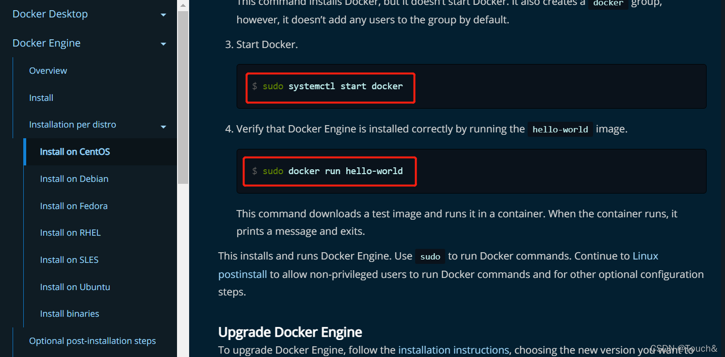
Task: Open the Overview page
Action: point(48,71)
